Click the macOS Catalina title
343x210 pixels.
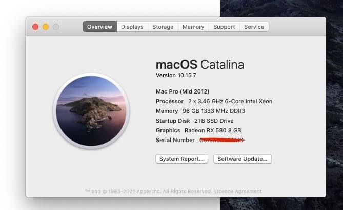click(x=200, y=65)
